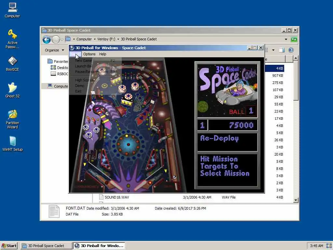The width and height of the screenshot is (333, 250).
Task: Click the Computer icon in navigation pane
Action: point(50,86)
